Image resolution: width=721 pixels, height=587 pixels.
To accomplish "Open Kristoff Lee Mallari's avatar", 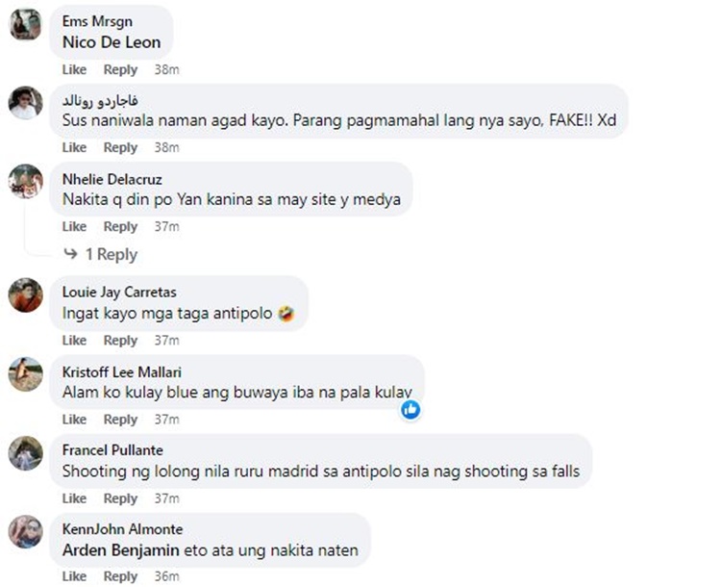I will point(25,373).
